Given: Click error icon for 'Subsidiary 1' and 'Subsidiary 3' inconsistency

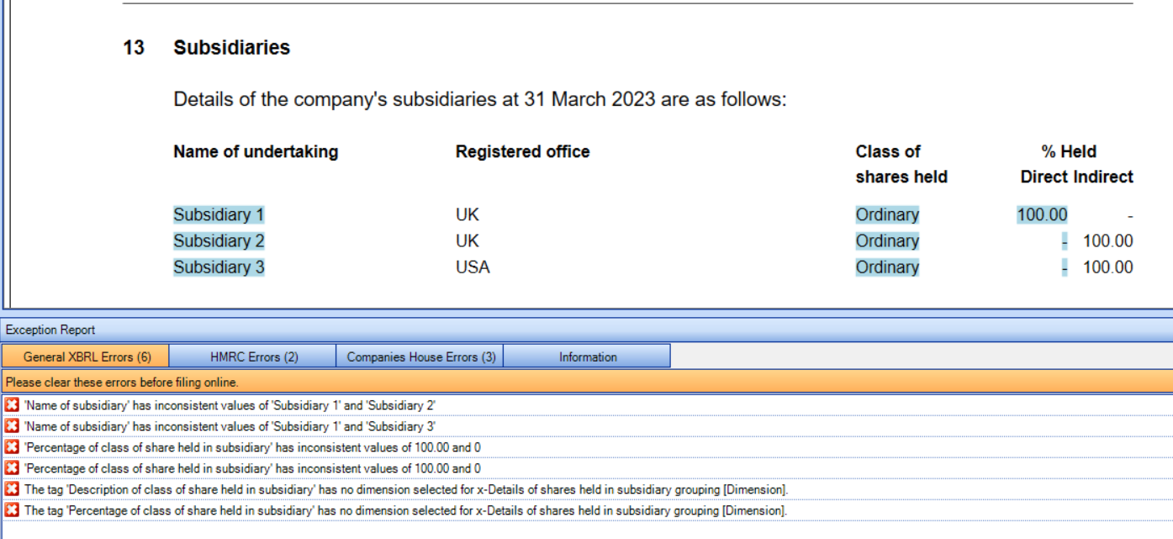Looking at the screenshot, I should [x=12, y=426].
